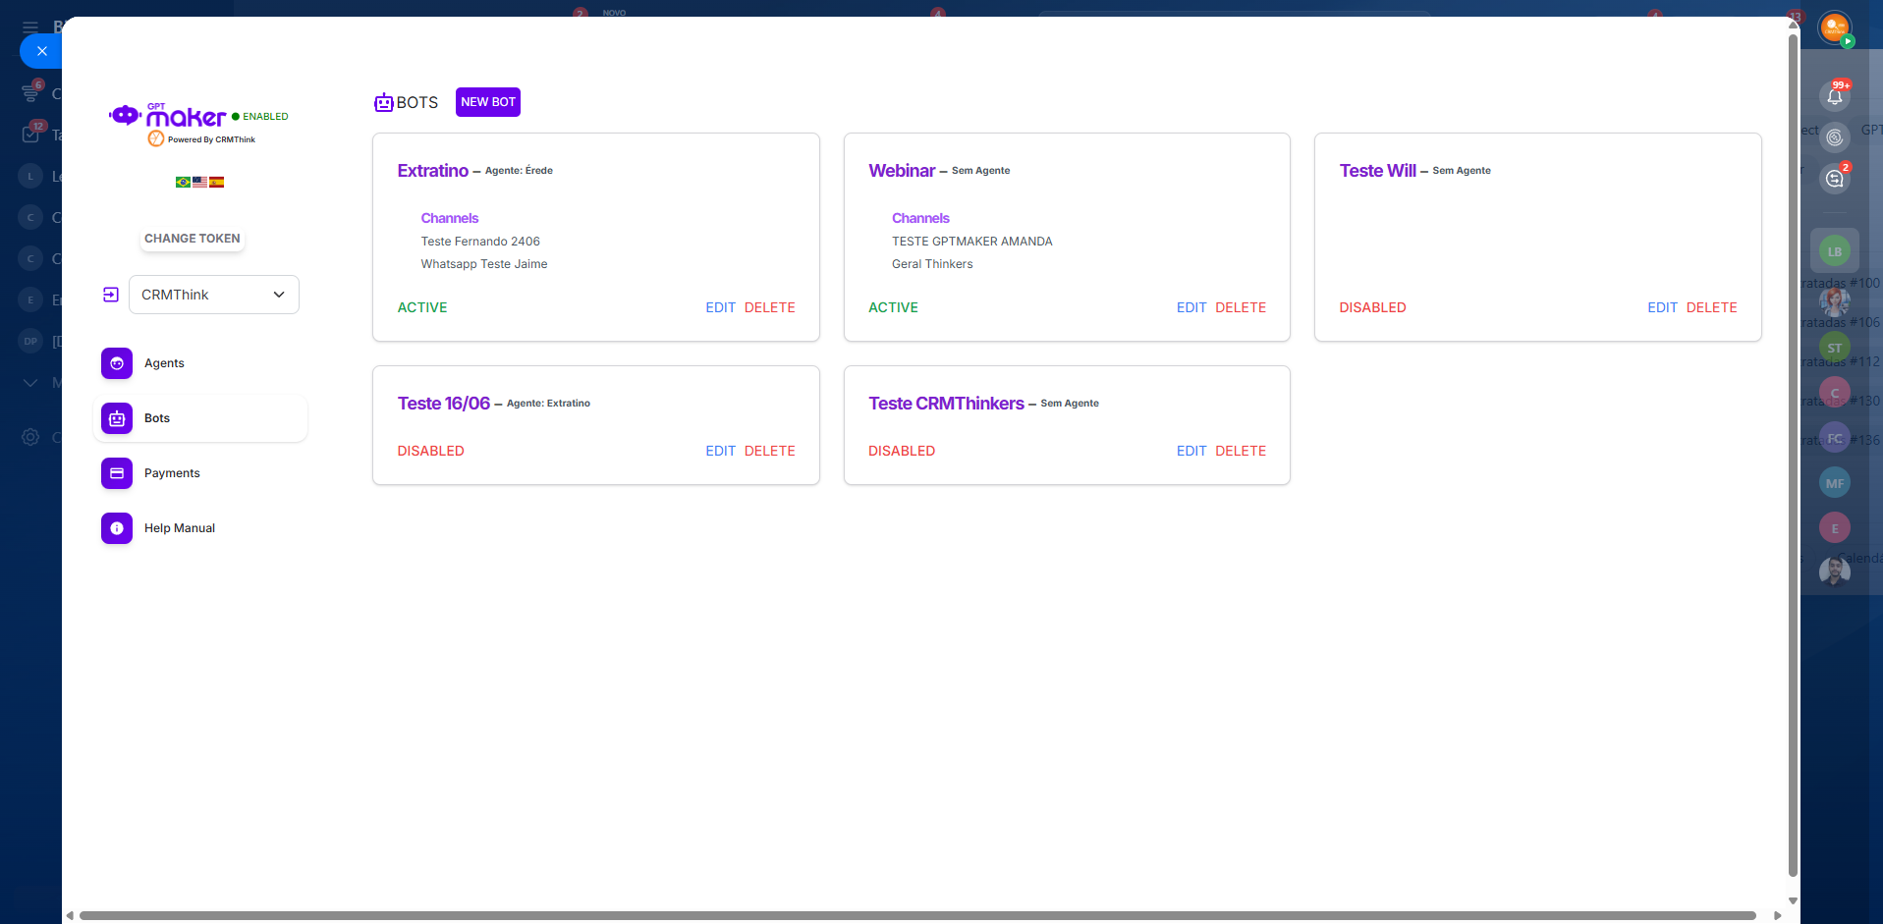Click the purple login arrow icon beside CRMThink

(111, 295)
